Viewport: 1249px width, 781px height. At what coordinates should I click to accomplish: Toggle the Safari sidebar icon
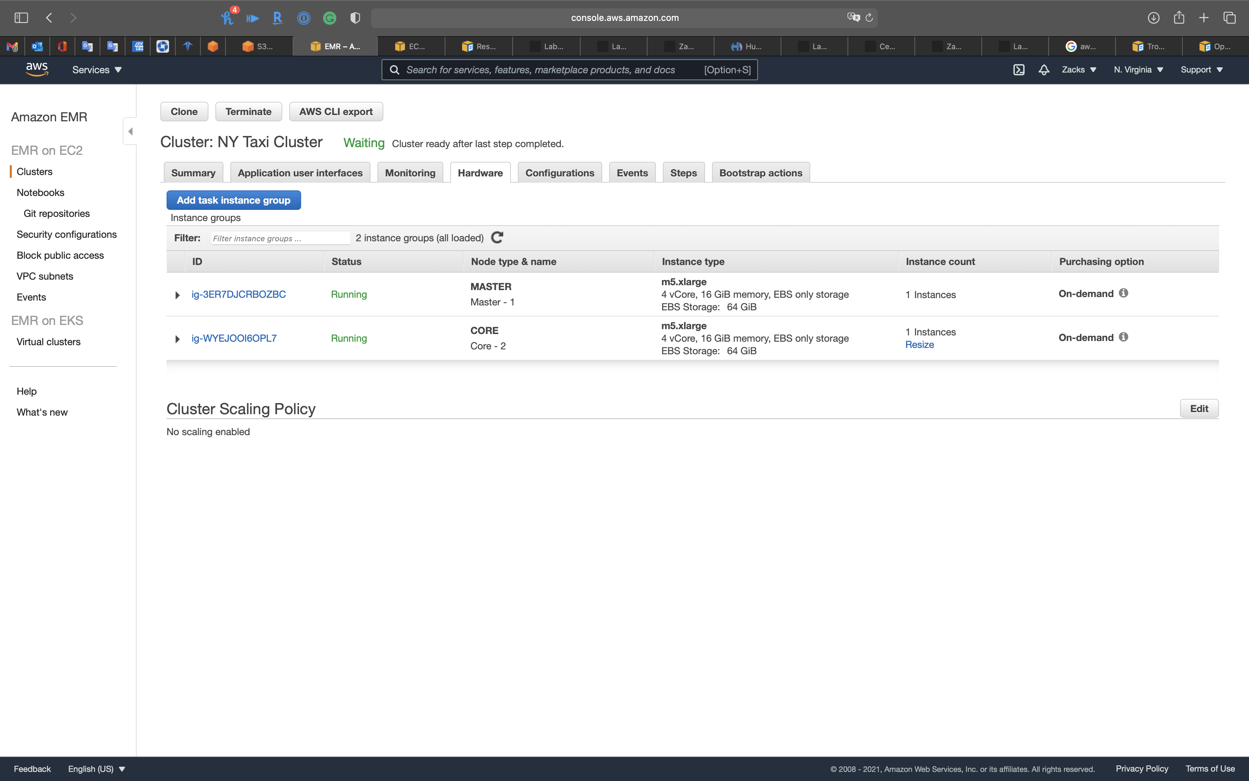[x=21, y=18]
